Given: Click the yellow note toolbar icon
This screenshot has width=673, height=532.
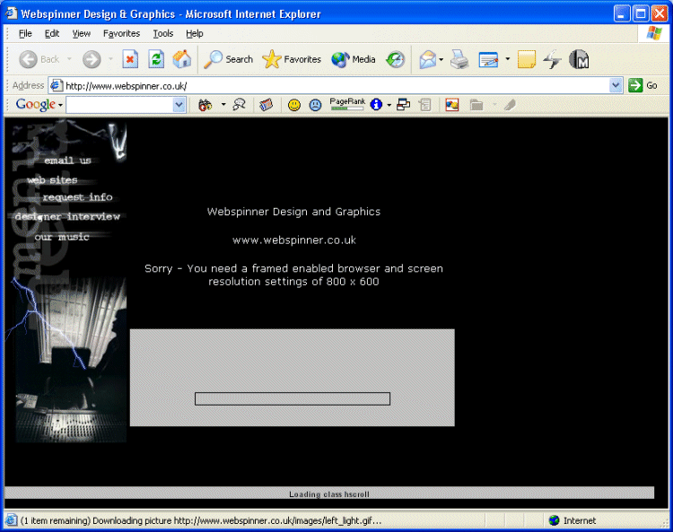Looking at the screenshot, I should 527,59.
